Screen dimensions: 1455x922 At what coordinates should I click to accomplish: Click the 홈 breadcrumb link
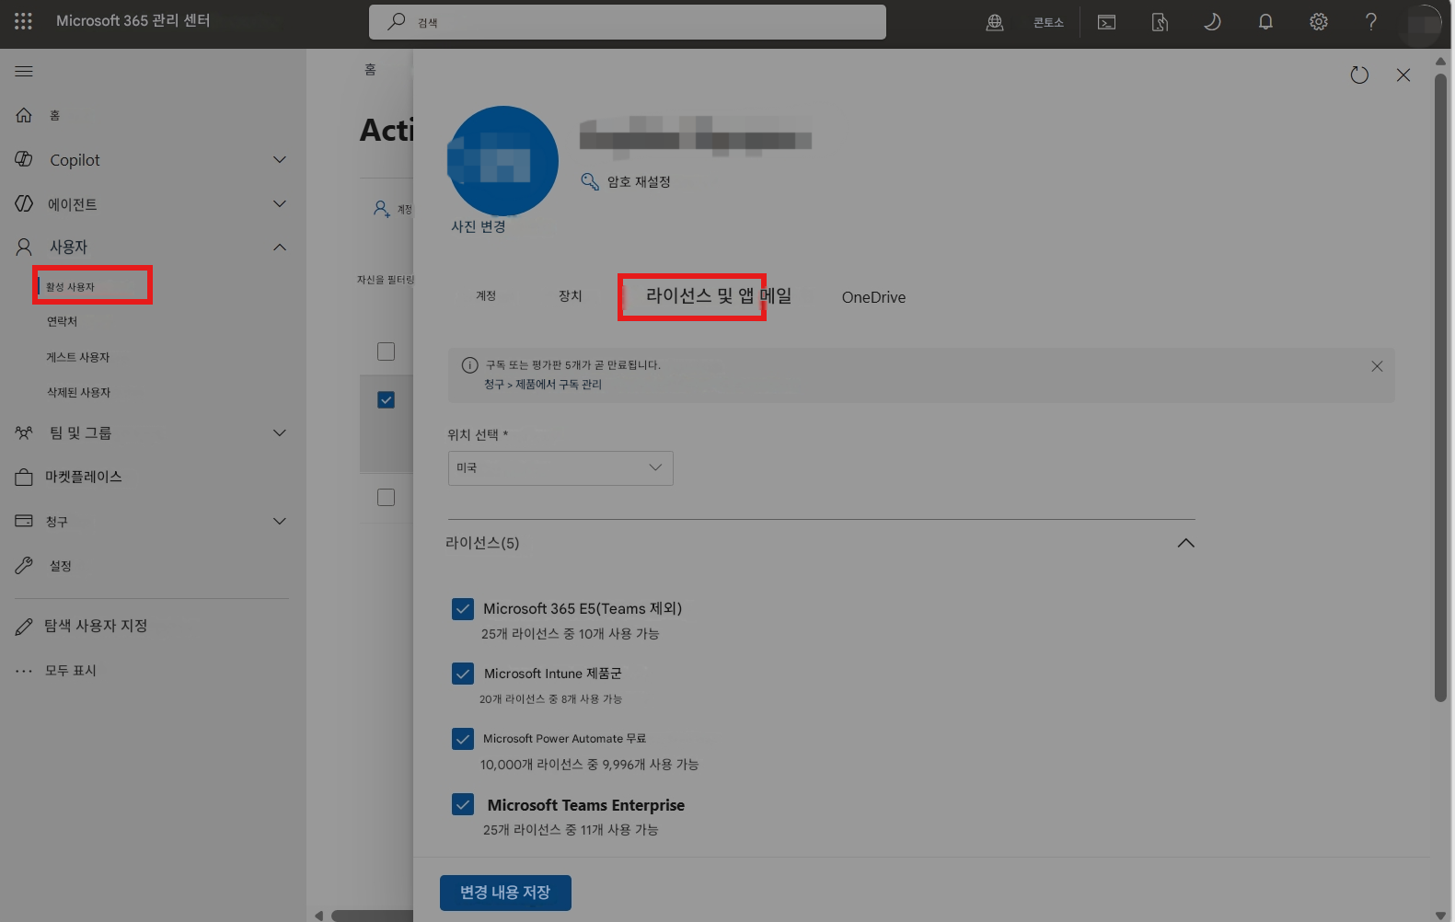click(370, 70)
